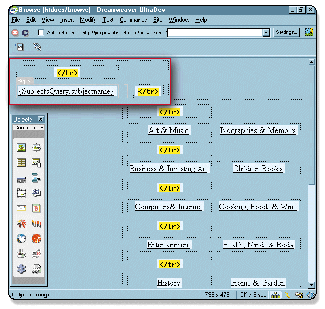Insert Fireworks HTML icon
The height and width of the screenshot is (309, 325).
(37, 239)
